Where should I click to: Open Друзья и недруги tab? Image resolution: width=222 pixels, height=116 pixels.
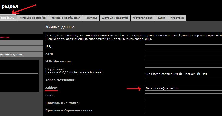[x=115, y=18]
